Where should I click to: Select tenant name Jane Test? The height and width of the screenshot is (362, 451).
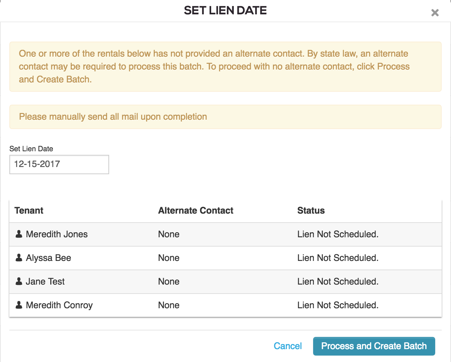(45, 281)
